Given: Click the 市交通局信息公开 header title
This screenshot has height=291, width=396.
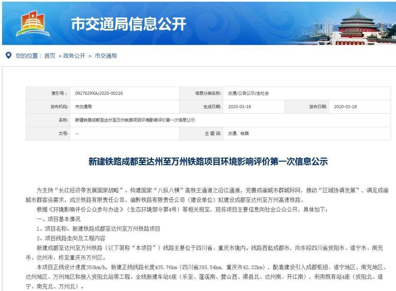Looking at the screenshot, I should pyautogui.click(x=128, y=25).
